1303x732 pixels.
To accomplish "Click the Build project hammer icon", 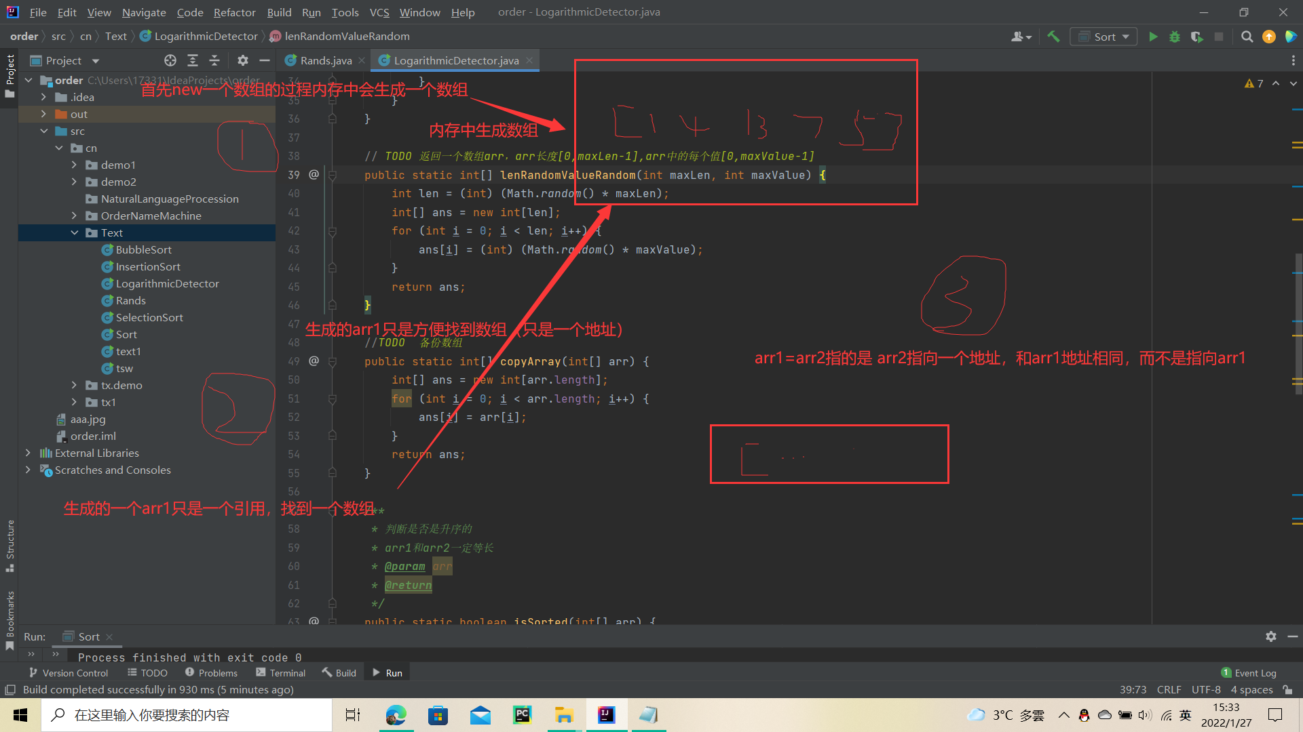I will click(x=1053, y=37).
